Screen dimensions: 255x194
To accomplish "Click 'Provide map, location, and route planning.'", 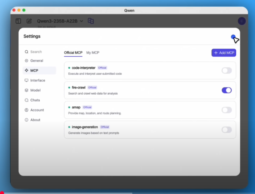I will tap(95, 113).
